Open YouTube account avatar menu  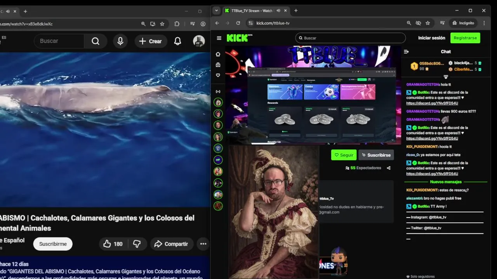point(199,41)
